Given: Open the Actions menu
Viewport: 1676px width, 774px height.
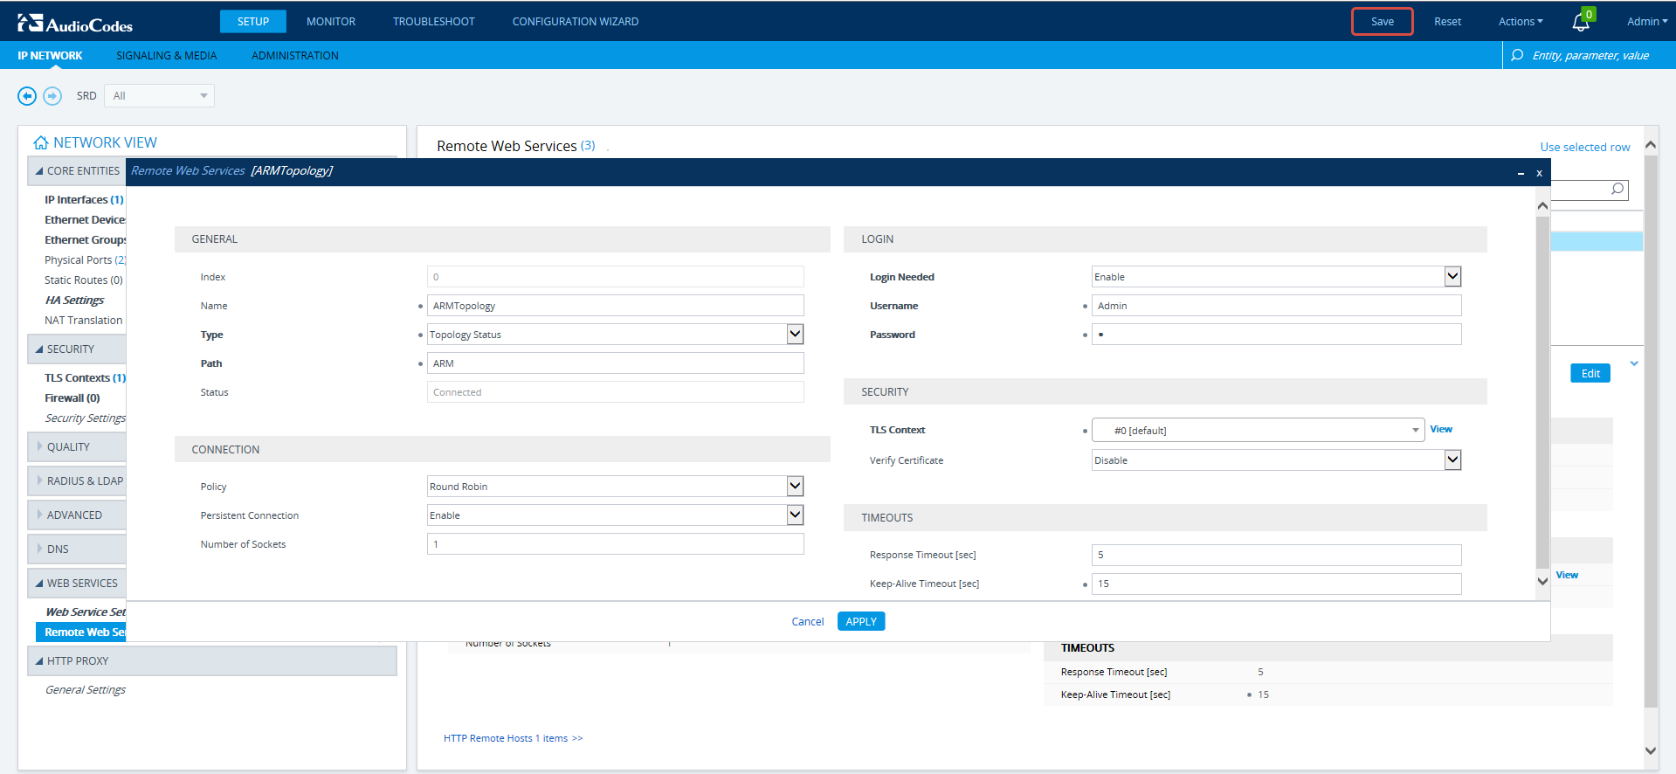Looking at the screenshot, I should pos(1521,22).
